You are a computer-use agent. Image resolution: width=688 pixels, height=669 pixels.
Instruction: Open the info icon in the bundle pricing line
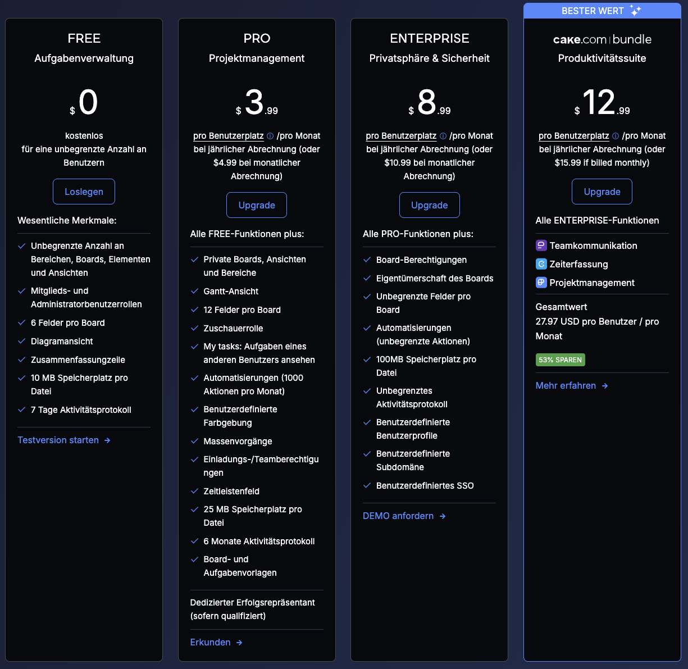pyautogui.click(x=616, y=135)
